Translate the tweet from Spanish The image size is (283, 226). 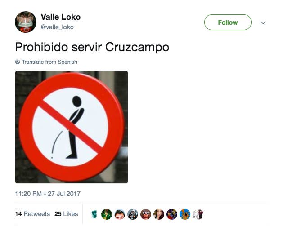(x=49, y=62)
